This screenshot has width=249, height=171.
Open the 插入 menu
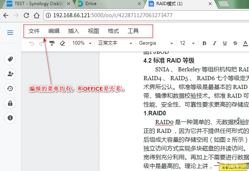click(x=73, y=31)
